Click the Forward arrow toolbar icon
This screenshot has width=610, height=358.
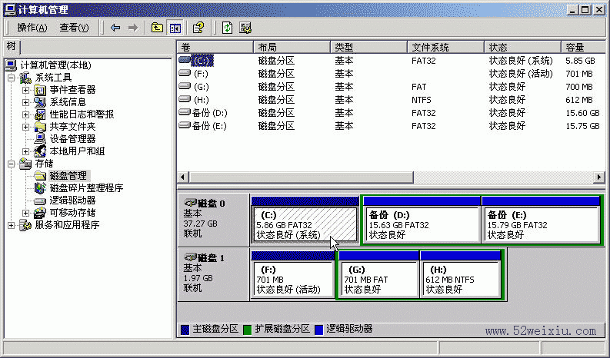[x=133, y=28]
